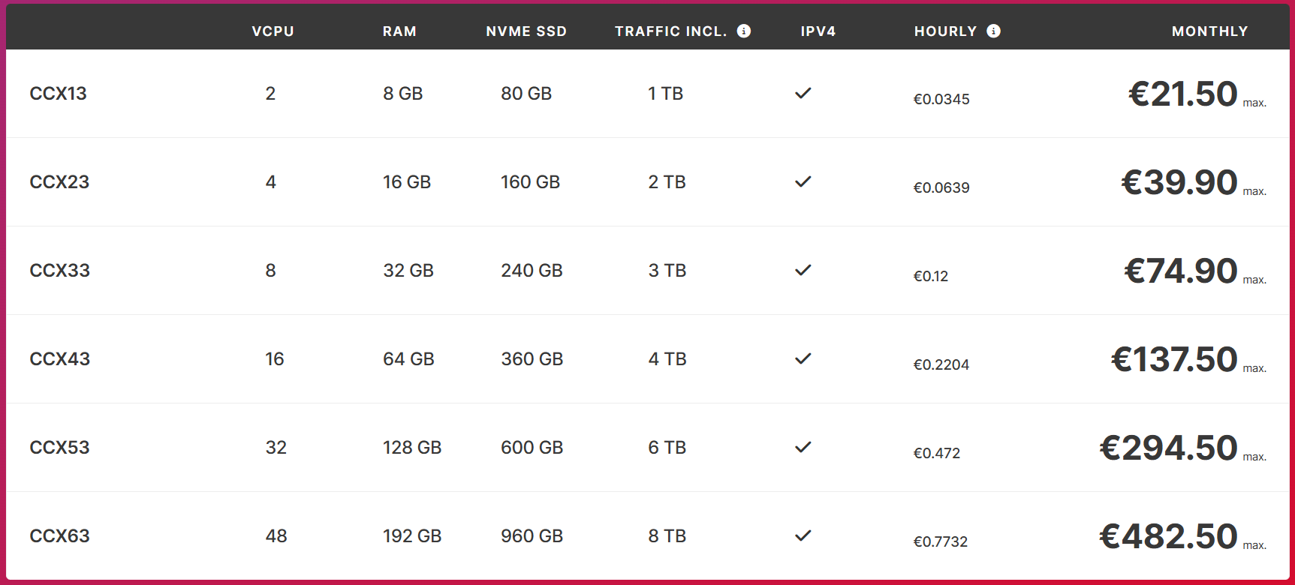Click the 240 GB SSD value
The image size is (1295, 585).
[532, 271]
